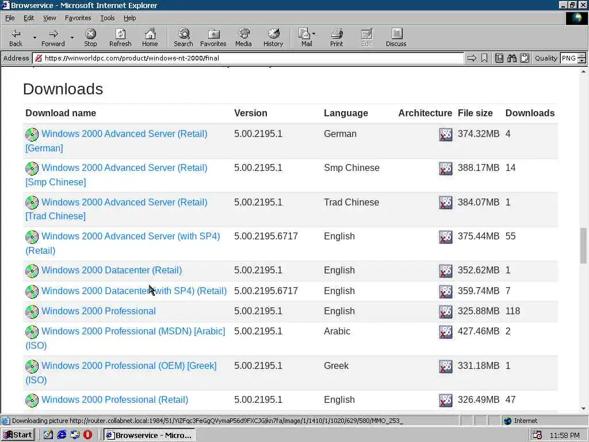Viewport: 589px width, 442px height.
Task: Open Windows 2000 Professional (Retail) link
Action: [114, 400]
